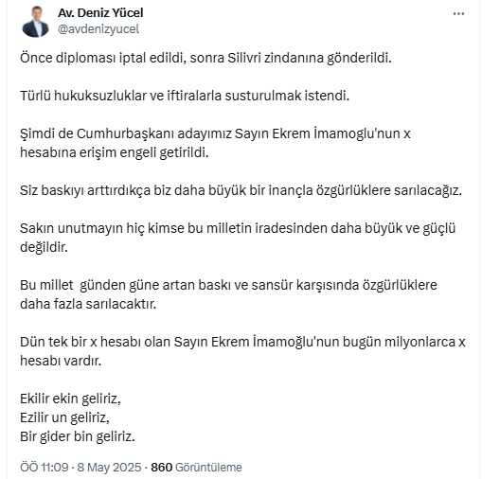The width and height of the screenshot is (500, 479).
Task: Open the @avdenizyucel handle link
Action: click(x=98, y=29)
